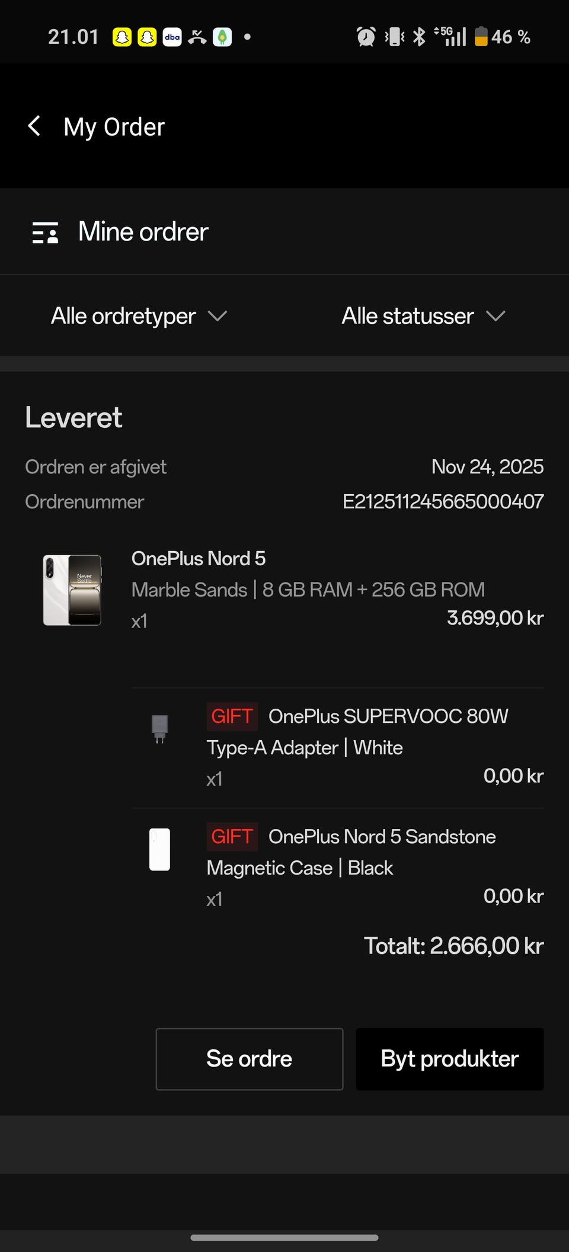
Task: Open the OnePlus Nord 5 phone thumbnail
Action: pyautogui.click(x=72, y=590)
